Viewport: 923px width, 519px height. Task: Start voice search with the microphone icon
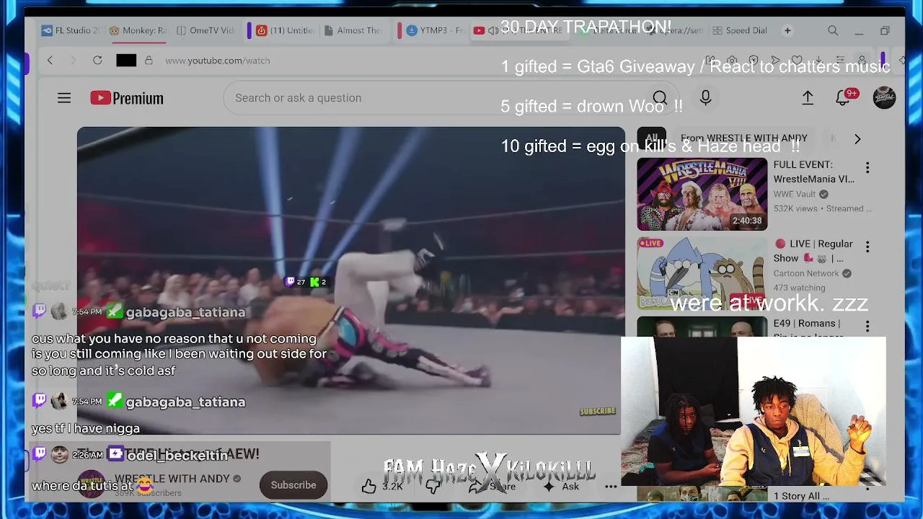point(705,98)
